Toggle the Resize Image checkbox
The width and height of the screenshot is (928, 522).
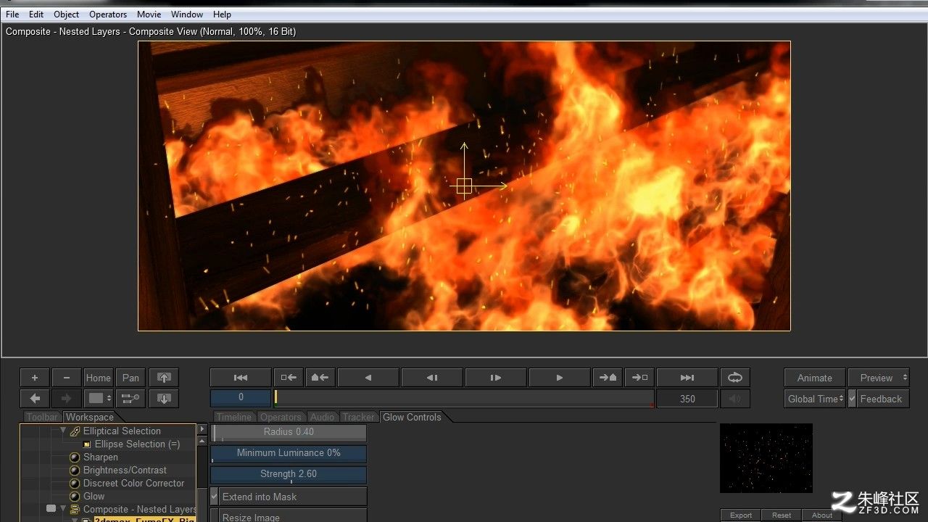(215, 517)
